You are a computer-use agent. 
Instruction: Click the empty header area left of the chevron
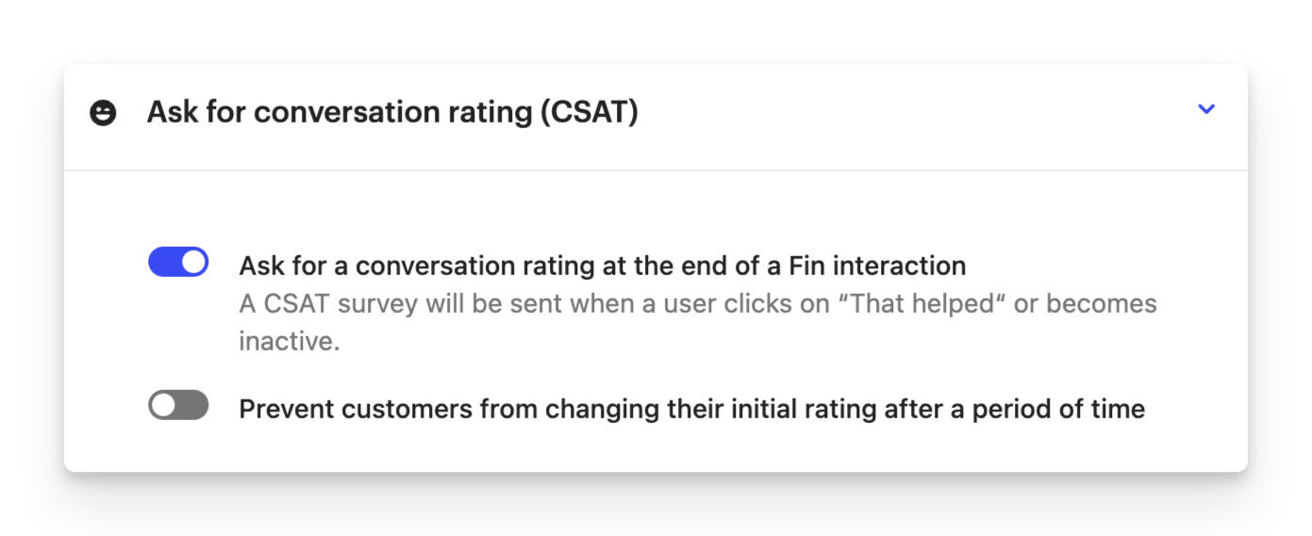(x=915, y=113)
